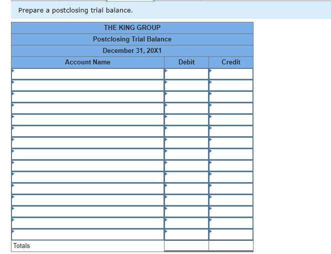Select the Credit field in the fourth row
Image resolution: width=331 pixels, height=254 pixels.
click(231, 108)
